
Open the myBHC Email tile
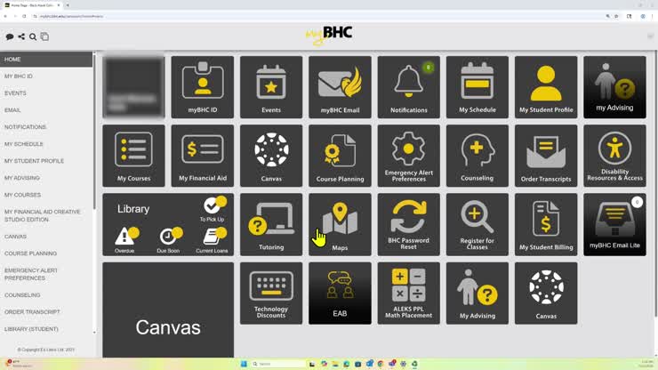340,87
